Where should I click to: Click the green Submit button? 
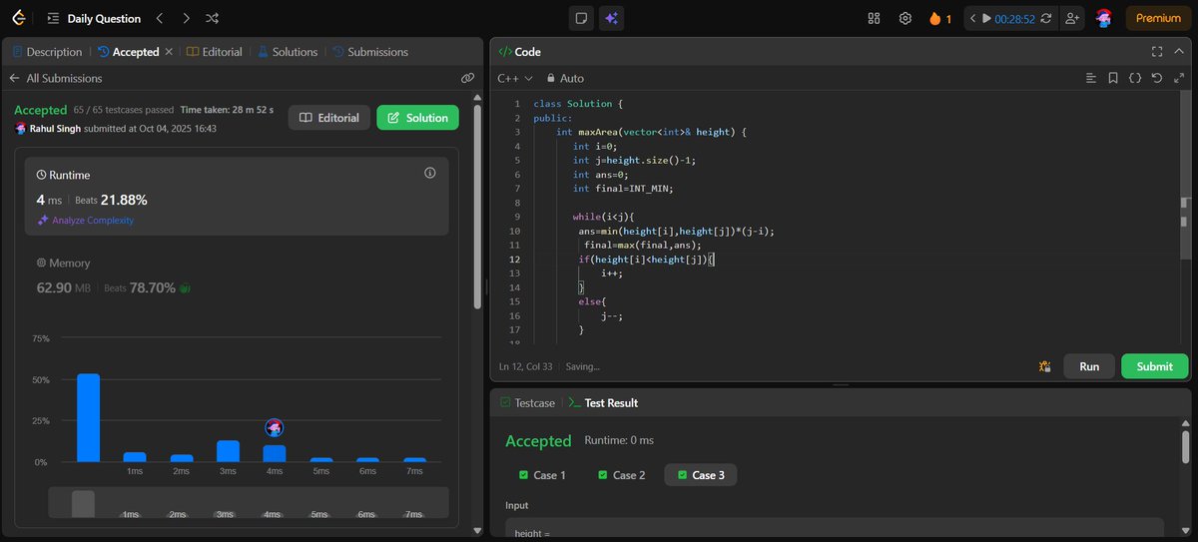coord(1154,366)
